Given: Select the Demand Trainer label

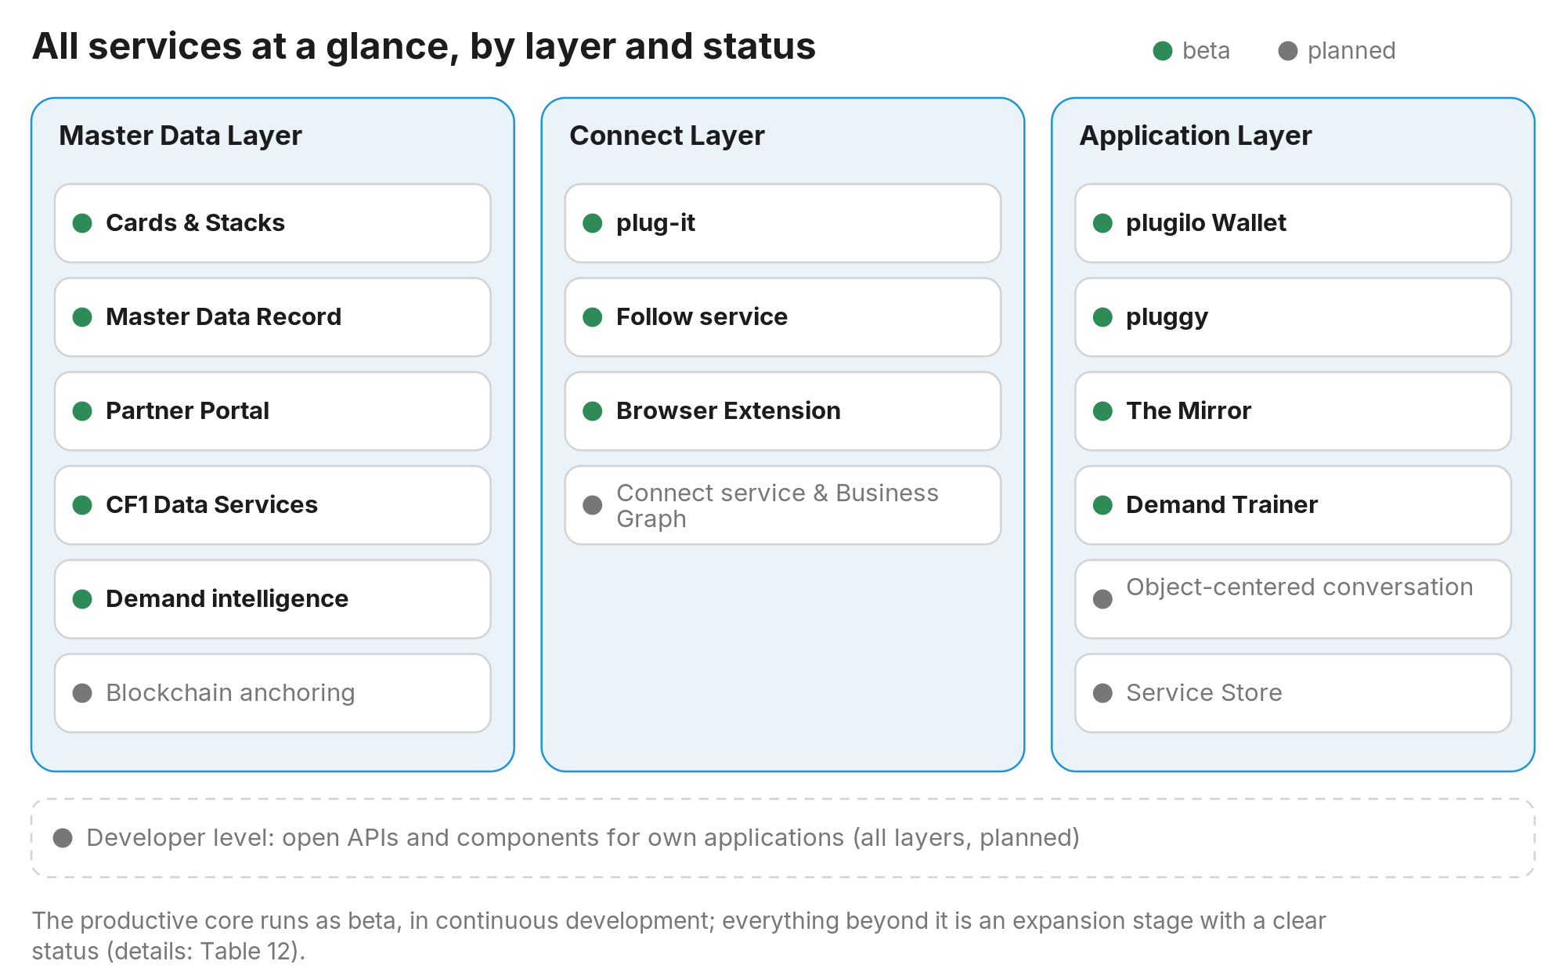Looking at the screenshot, I should [1221, 505].
